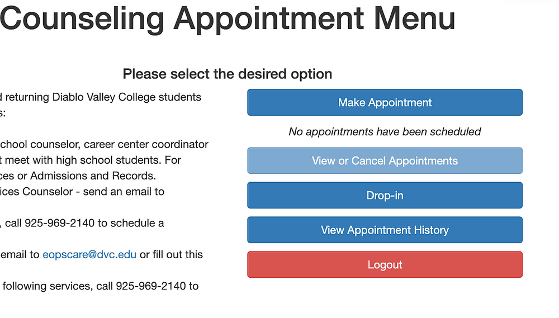This screenshot has height=318, width=559.
Task: Choose the Drop-in button
Action: pyautogui.click(x=385, y=196)
